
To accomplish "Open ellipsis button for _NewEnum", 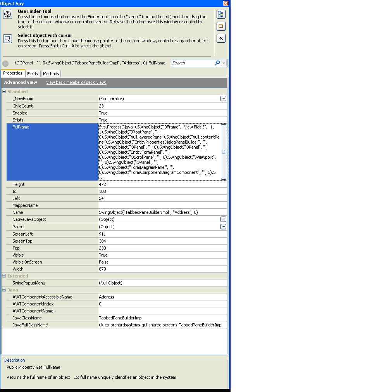I will (x=224, y=99).
